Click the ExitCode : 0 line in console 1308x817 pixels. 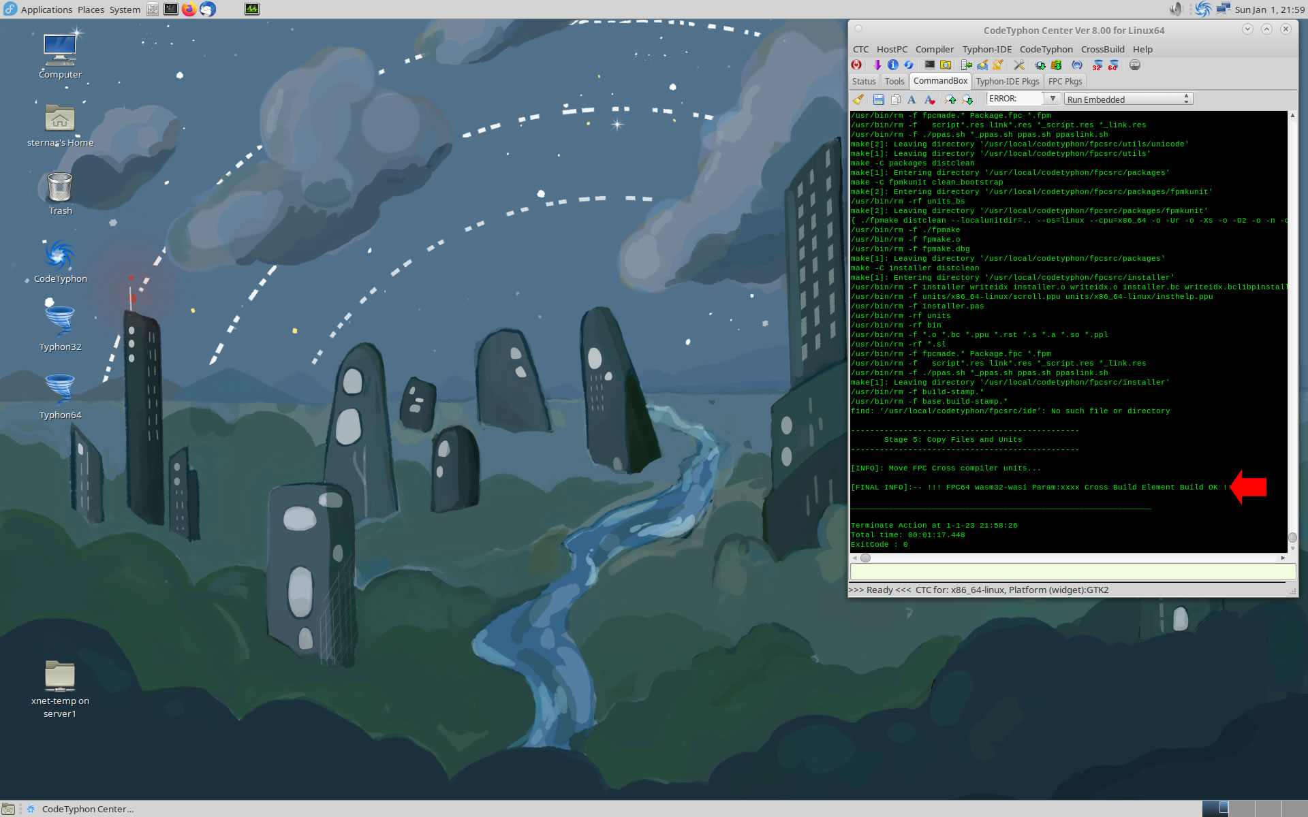point(879,545)
